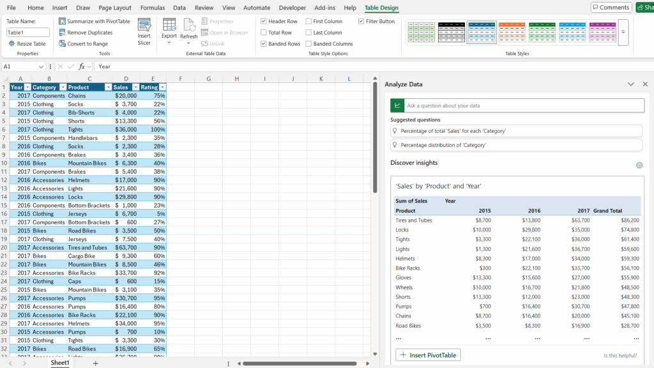Enable the First Column option
The image size is (654, 368).
pyautogui.click(x=307, y=21)
